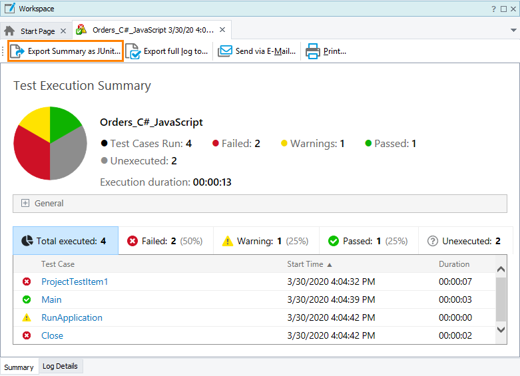Close the Orders_C#_JavaScript log tab
520x376 pixels.
click(x=222, y=30)
